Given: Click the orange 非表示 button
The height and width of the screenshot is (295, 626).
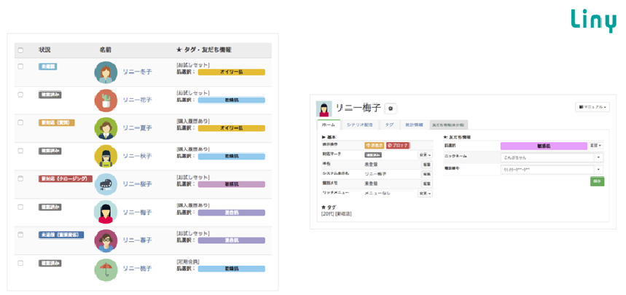Looking at the screenshot, I should [x=375, y=146].
